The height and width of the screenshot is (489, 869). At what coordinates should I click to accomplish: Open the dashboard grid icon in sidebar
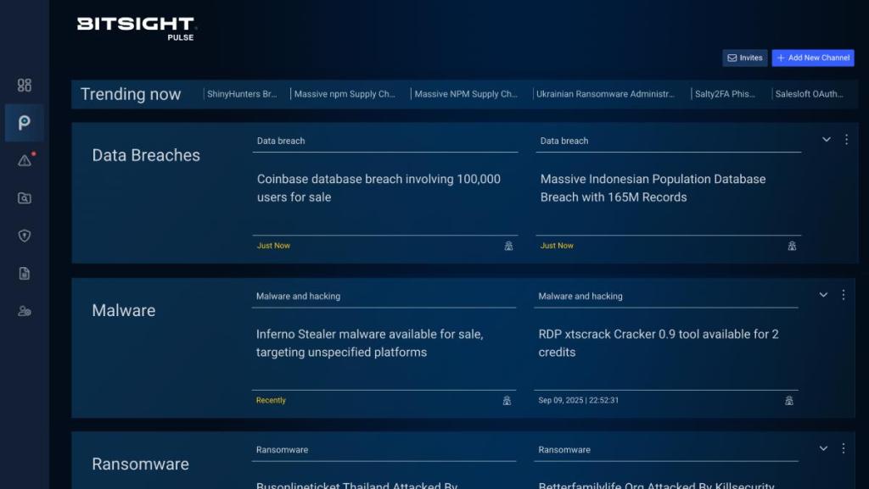[x=25, y=85]
